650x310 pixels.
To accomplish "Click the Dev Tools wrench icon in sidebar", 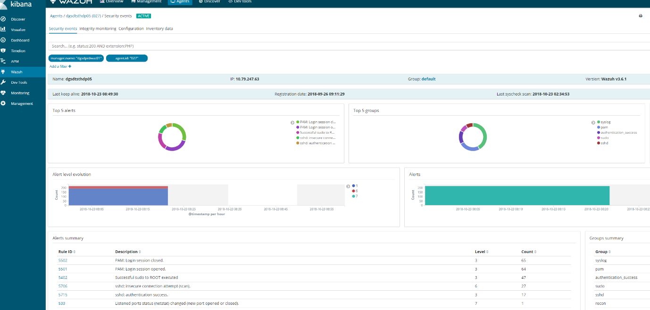I will pyautogui.click(x=3, y=82).
